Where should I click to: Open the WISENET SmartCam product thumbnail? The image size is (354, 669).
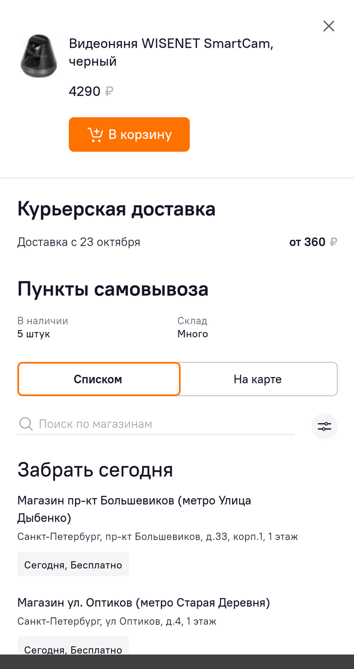[x=38, y=56]
